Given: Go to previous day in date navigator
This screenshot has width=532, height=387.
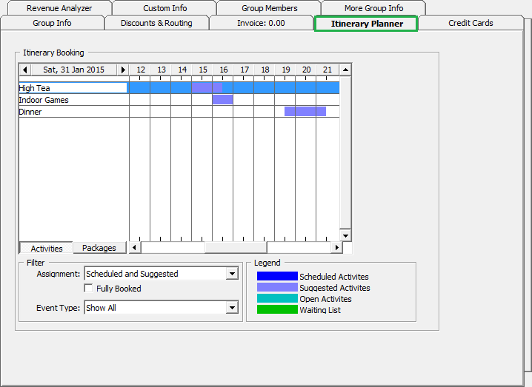Looking at the screenshot, I should click(x=24, y=70).
